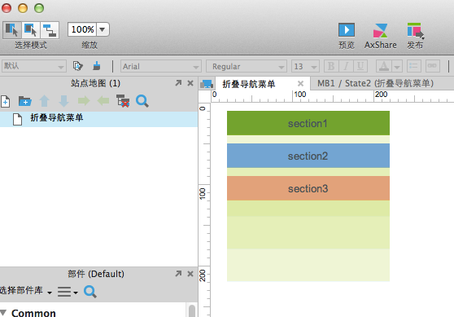This screenshot has height=317, width=454.
Task: Select the contained selection mode tool
Action: point(31,30)
